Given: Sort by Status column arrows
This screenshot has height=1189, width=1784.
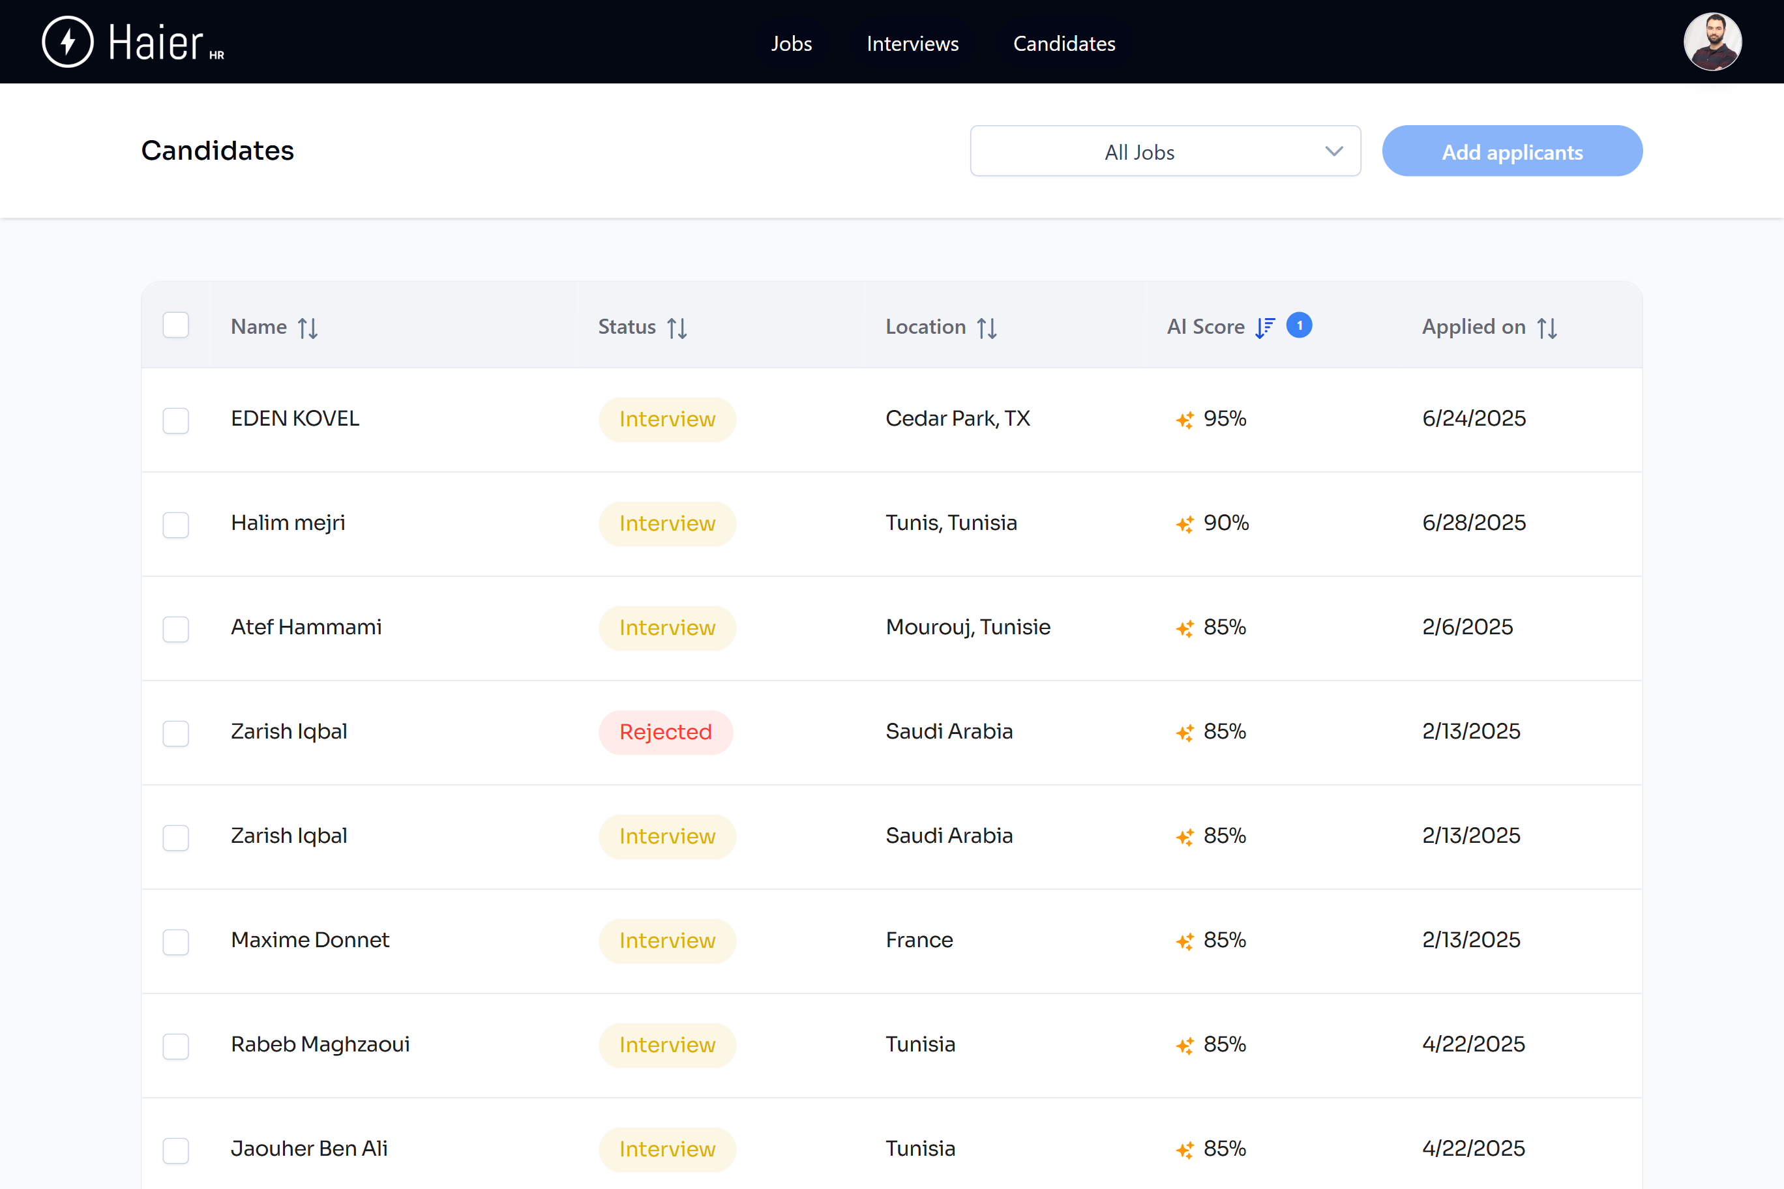Looking at the screenshot, I should tap(677, 328).
